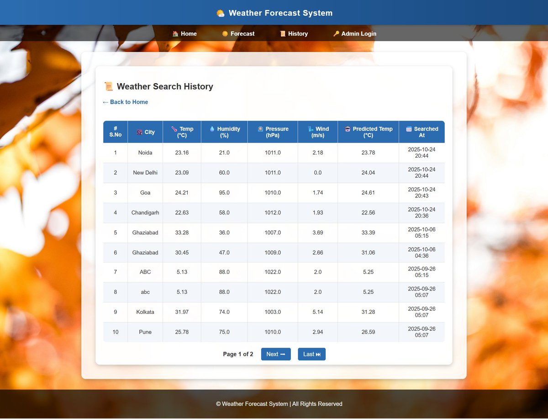The width and height of the screenshot is (548, 419).
Task: Select the Noida city cell
Action: (145, 153)
